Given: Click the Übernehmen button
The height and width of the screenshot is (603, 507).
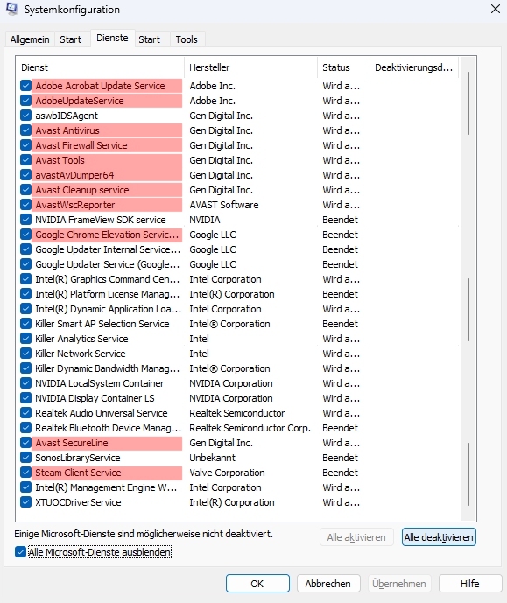Looking at the screenshot, I should (x=399, y=584).
